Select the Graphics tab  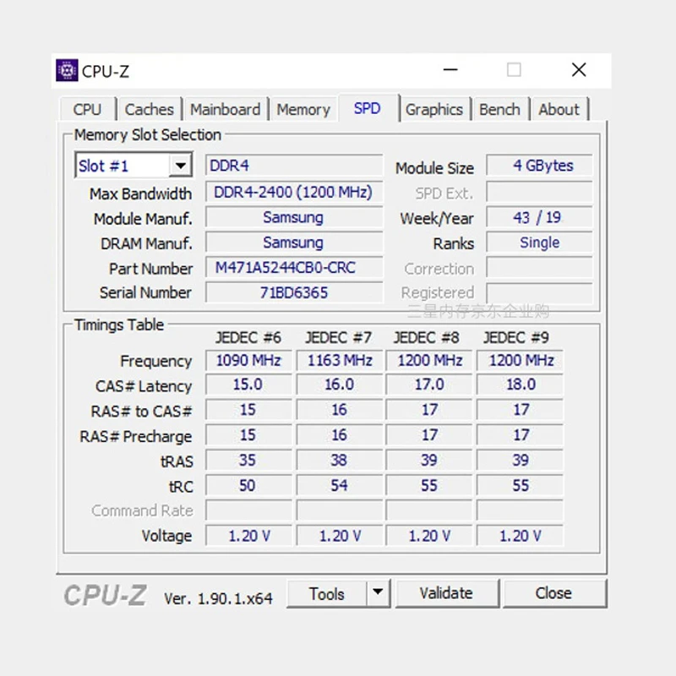coord(434,109)
